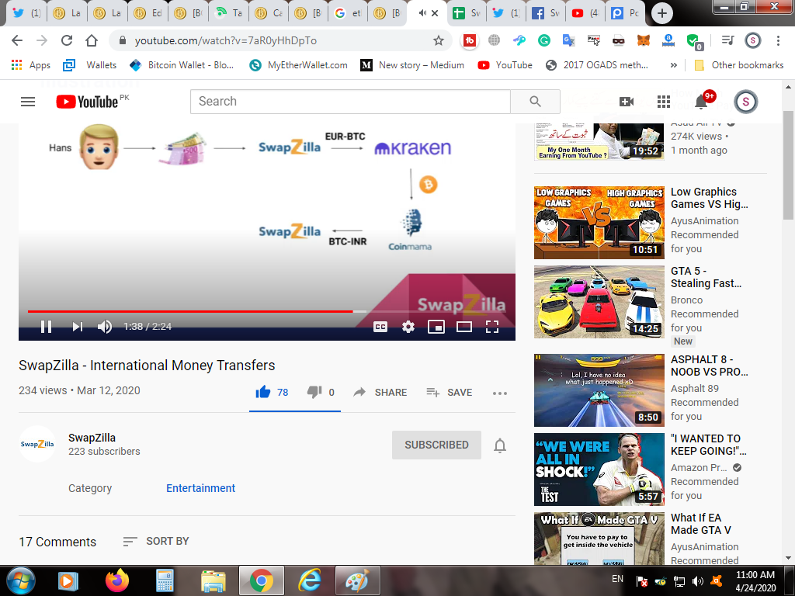
Task: Mute the video volume
Action: tap(105, 327)
